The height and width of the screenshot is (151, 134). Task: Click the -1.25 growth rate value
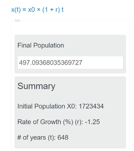pyautogui.click(x=92, y=122)
